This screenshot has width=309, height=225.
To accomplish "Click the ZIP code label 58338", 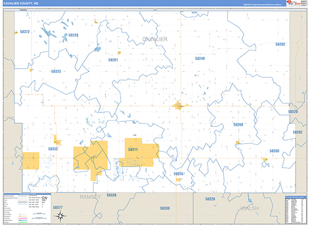I will tap(112, 195).
